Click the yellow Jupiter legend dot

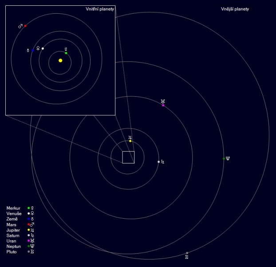[29, 230]
